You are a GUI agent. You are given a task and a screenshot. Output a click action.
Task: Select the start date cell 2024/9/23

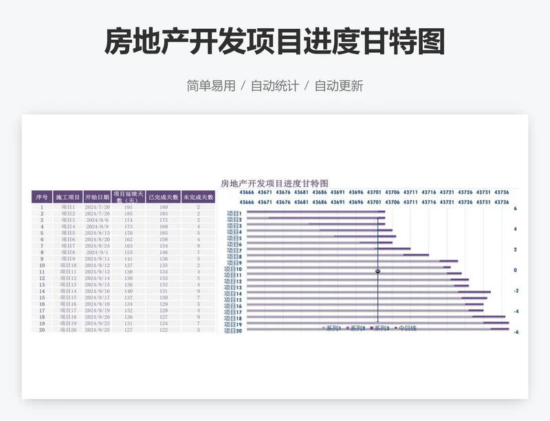pyautogui.click(x=97, y=323)
